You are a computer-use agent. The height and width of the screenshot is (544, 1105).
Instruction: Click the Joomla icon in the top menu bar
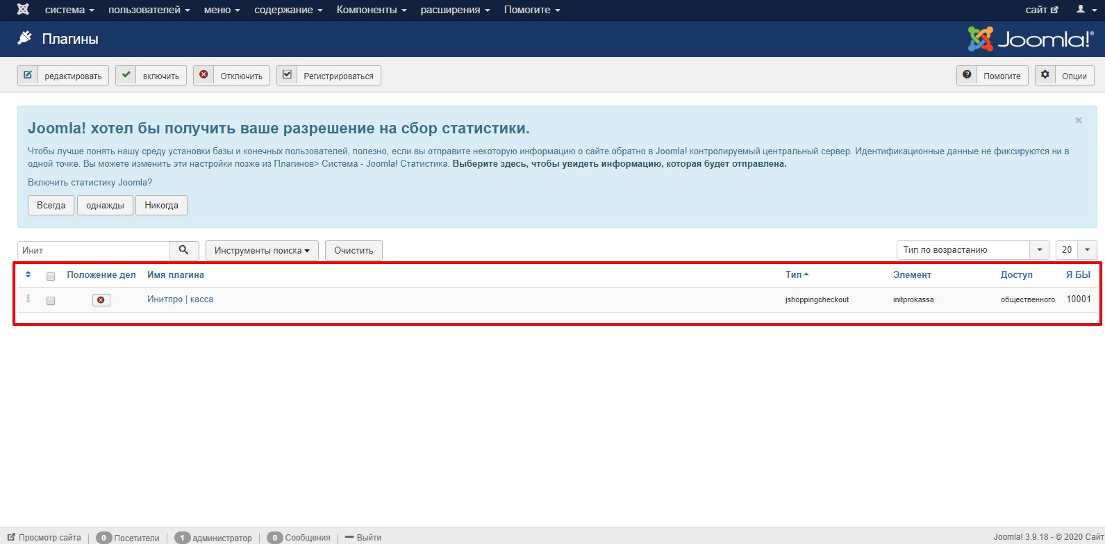click(23, 10)
